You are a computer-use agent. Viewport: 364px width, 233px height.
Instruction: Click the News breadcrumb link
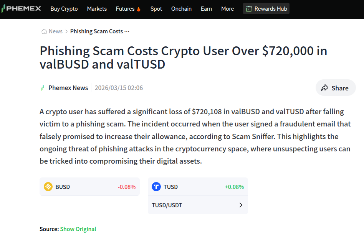pos(55,31)
